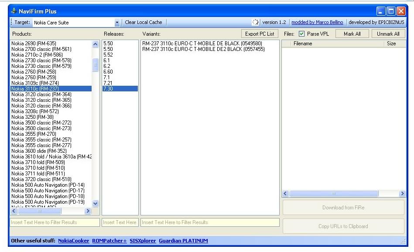
Task: Select Nokia 3110c (RM-237) product
Action: click(x=51, y=89)
